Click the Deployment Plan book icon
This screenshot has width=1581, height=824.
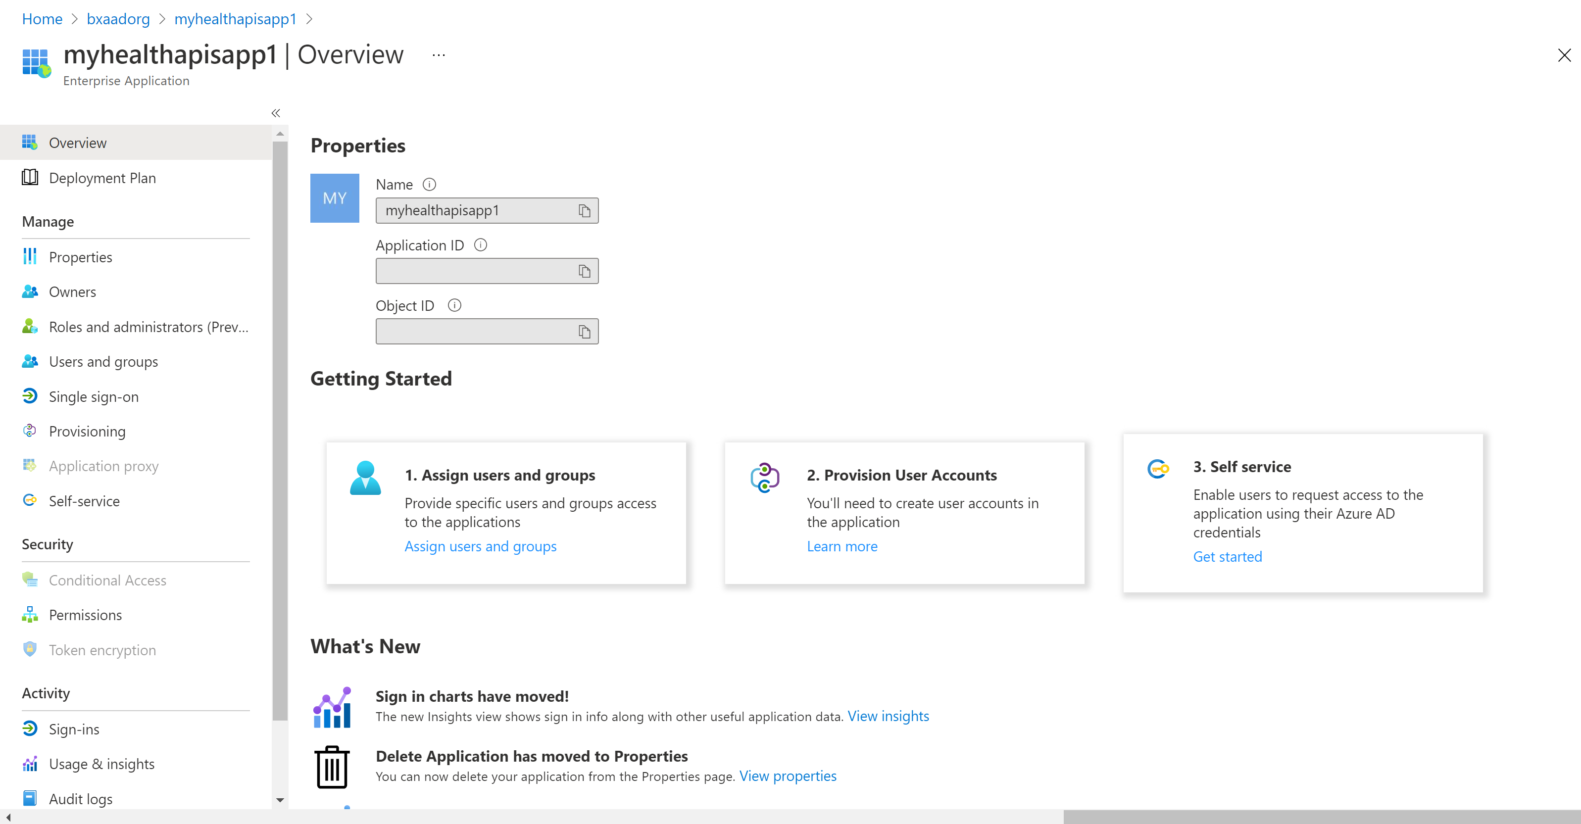(30, 177)
